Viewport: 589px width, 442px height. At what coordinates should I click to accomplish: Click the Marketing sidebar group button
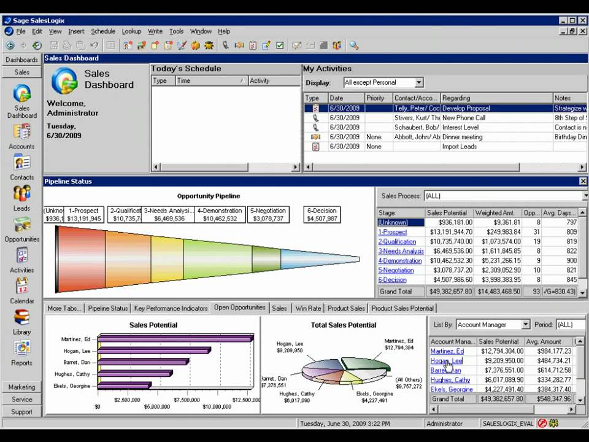[22, 387]
